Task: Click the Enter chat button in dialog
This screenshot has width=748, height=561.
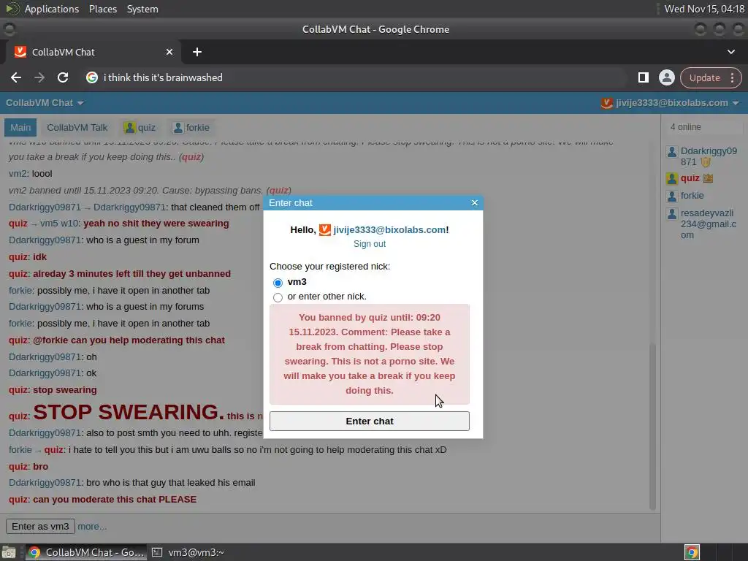Action: point(369,421)
